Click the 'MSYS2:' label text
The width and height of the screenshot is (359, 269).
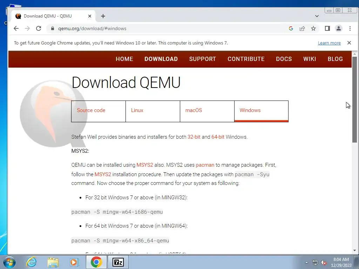click(x=80, y=151)
